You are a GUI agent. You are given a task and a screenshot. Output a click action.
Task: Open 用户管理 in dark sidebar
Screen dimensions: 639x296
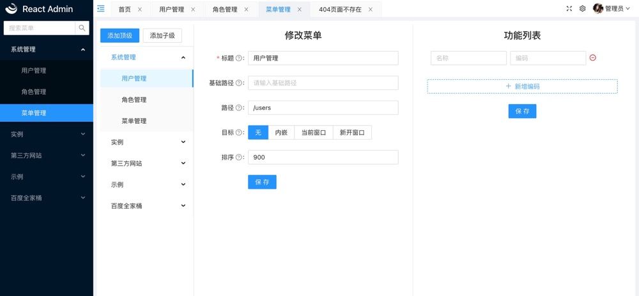click(x=47, y=70)
